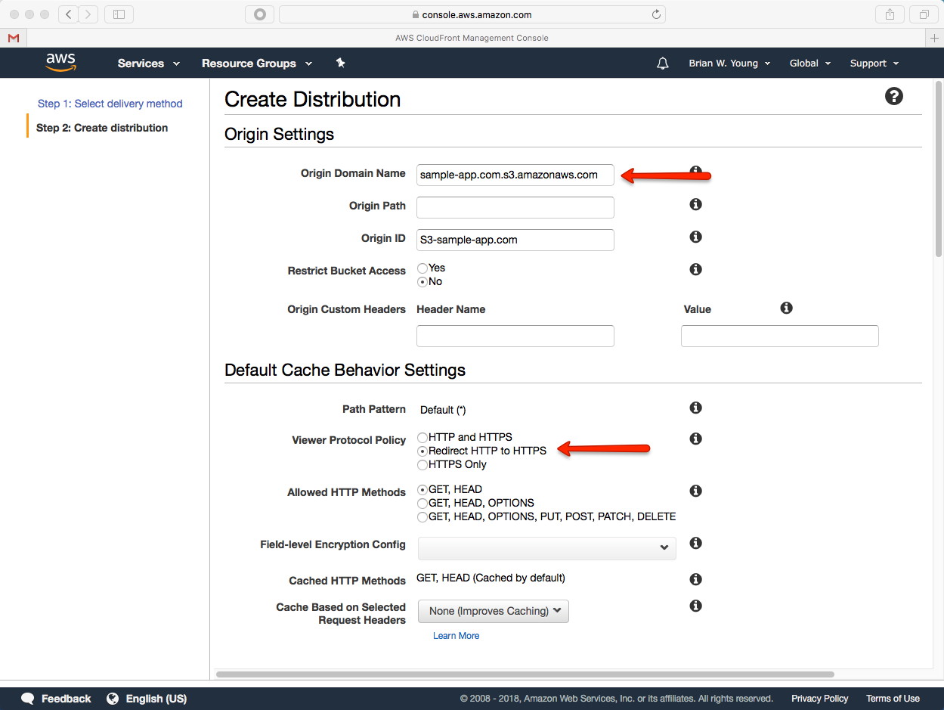Click Step 1: Select delivery method link
This screenshot has height=710, width=944.
click(x=110, y=104)
